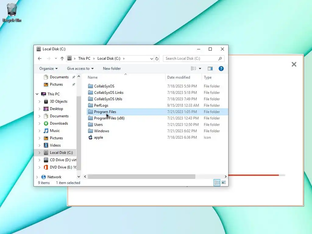
Task: Open pinned Pictures in Quick access
Action: (x=56, y=84)
